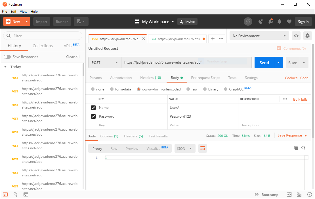Open the File menu
Image resolution: width=315 pixels, height=199 pixels.
[5, 11]
